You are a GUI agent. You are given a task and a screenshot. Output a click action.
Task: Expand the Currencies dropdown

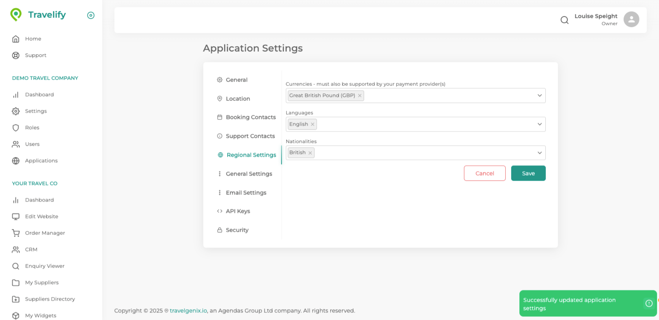coord(539,95)
